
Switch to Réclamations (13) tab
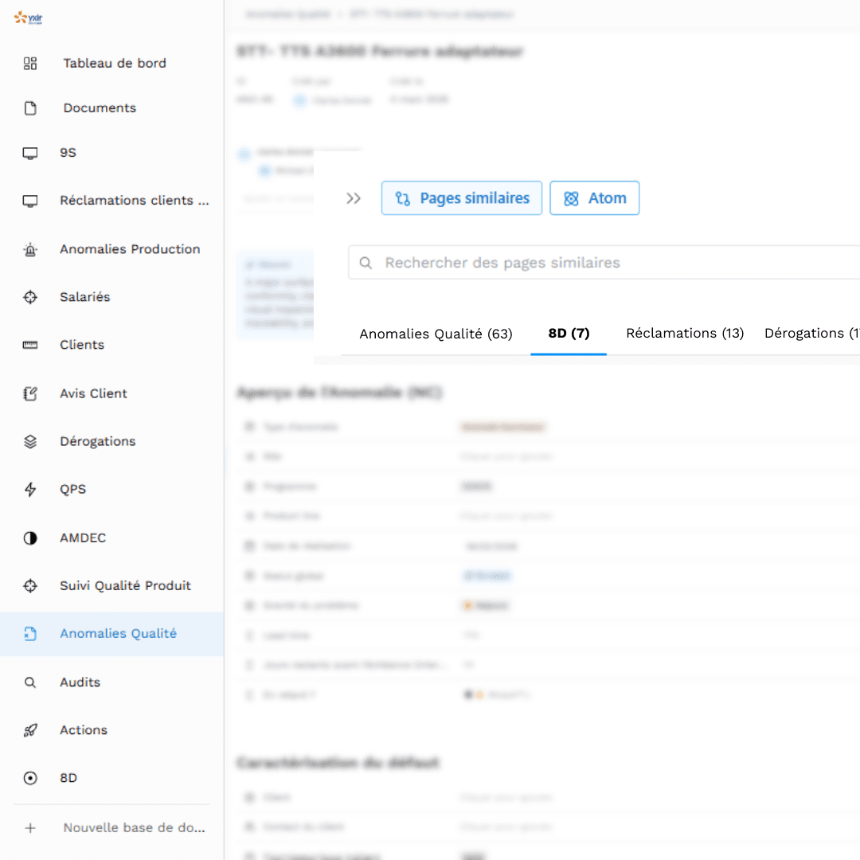point(685,334)
